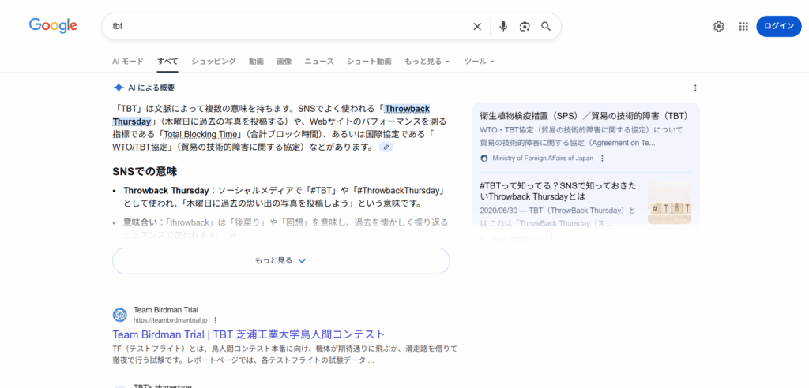This screenshot has width=809, height=388.
Task: Open AI overview three-dot options menu
Action: pyautogui.click(x=695, y=88)
